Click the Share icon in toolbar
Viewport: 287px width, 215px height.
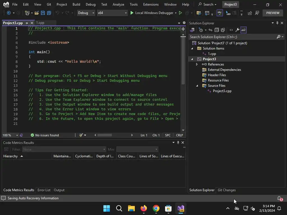[x=250, y=13]
